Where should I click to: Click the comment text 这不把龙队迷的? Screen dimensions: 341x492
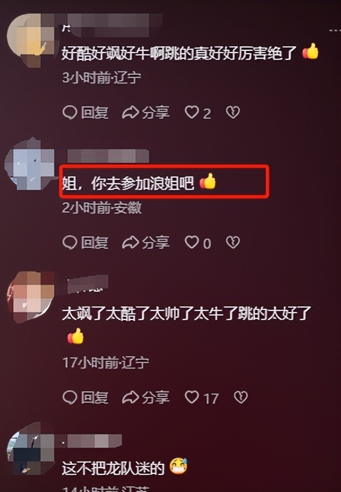pyautogui.click(x=125, y=468)
